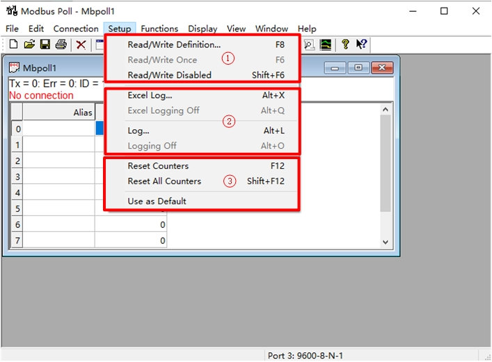The width and height of the screenshot is (492, 362).
Task: Select row header 0
Action: point(17,129)
